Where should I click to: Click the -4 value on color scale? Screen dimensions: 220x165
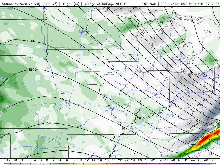coord(34,160)
